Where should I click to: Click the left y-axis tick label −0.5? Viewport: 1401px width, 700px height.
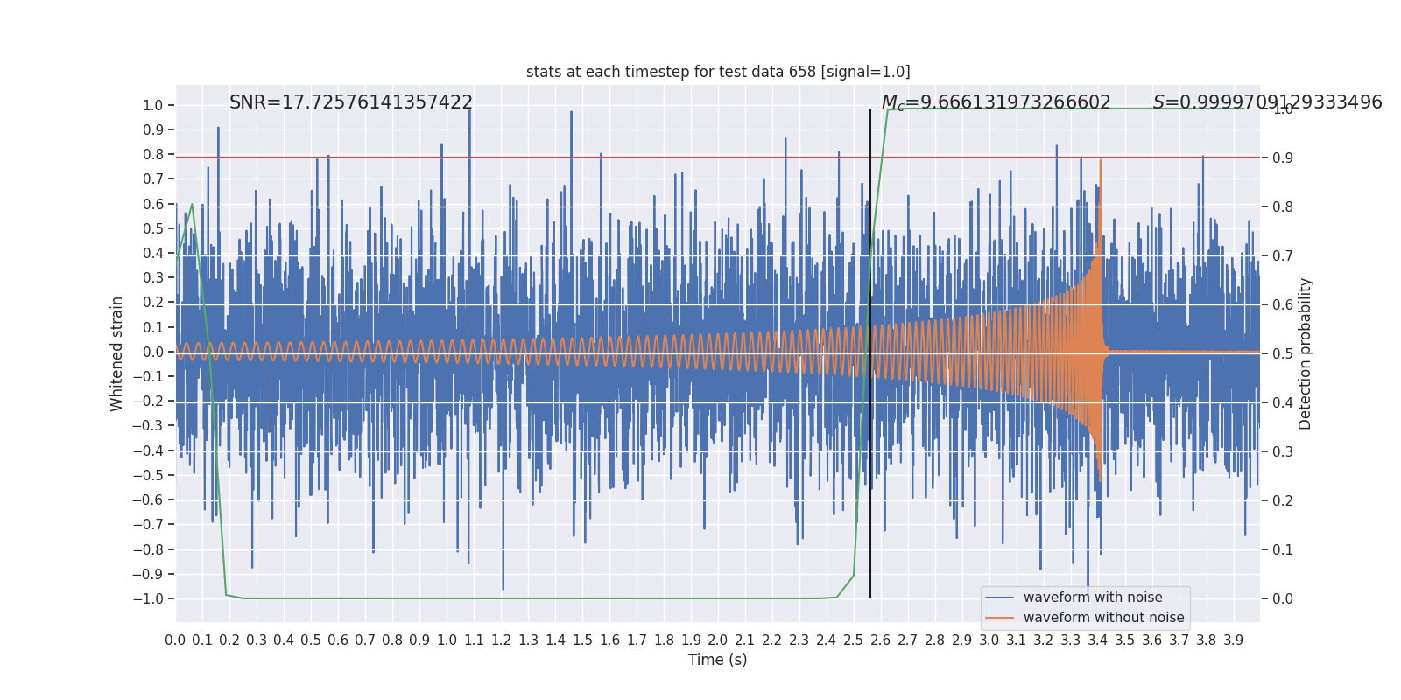click(148, 475)
